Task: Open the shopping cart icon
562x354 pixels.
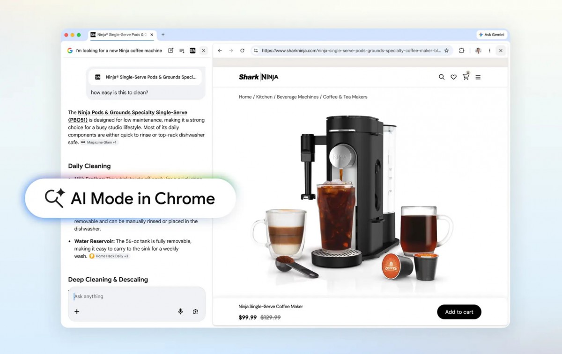Action: pyautogui.click(x=466, y=77)
